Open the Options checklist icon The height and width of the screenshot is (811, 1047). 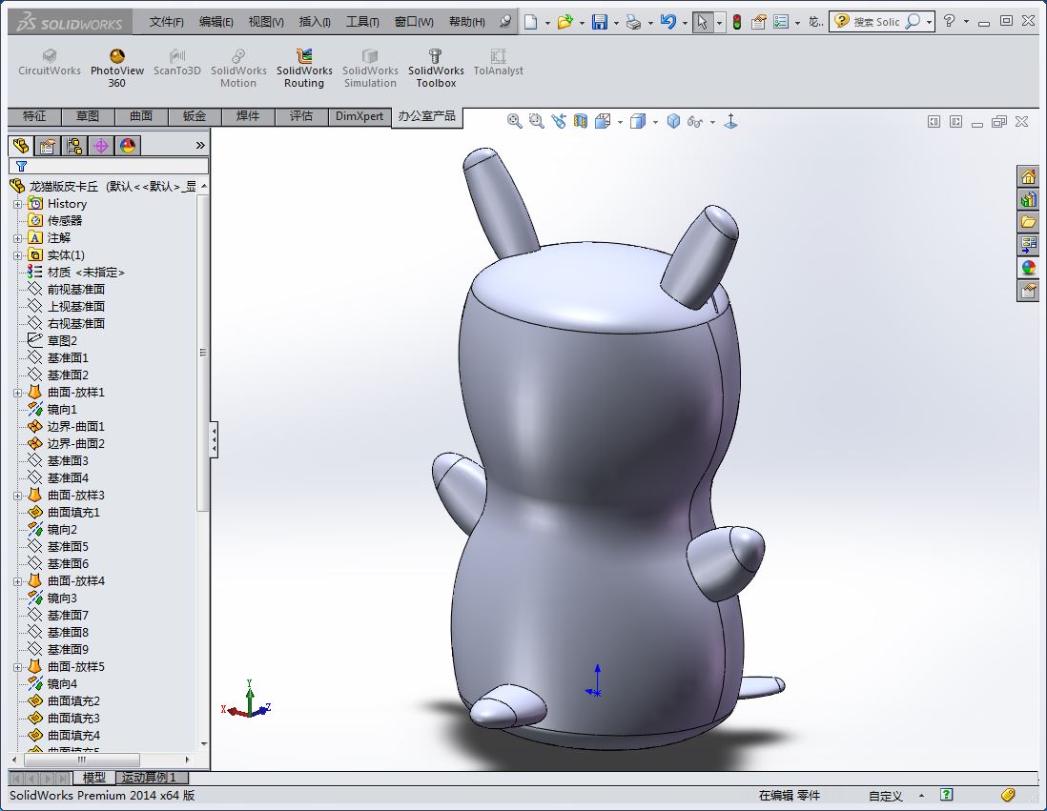(x=781, y=22)
